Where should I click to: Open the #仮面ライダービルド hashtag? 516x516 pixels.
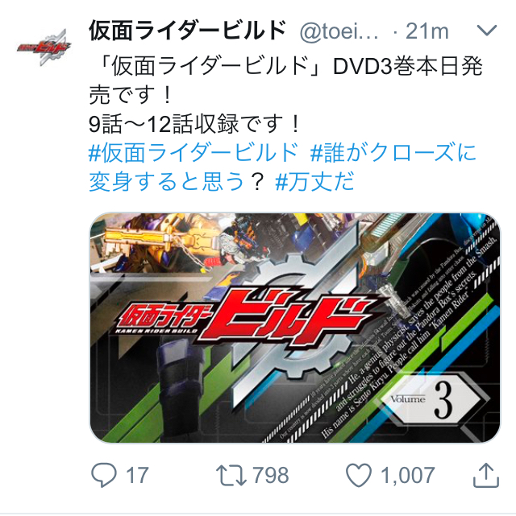(193, 153)
